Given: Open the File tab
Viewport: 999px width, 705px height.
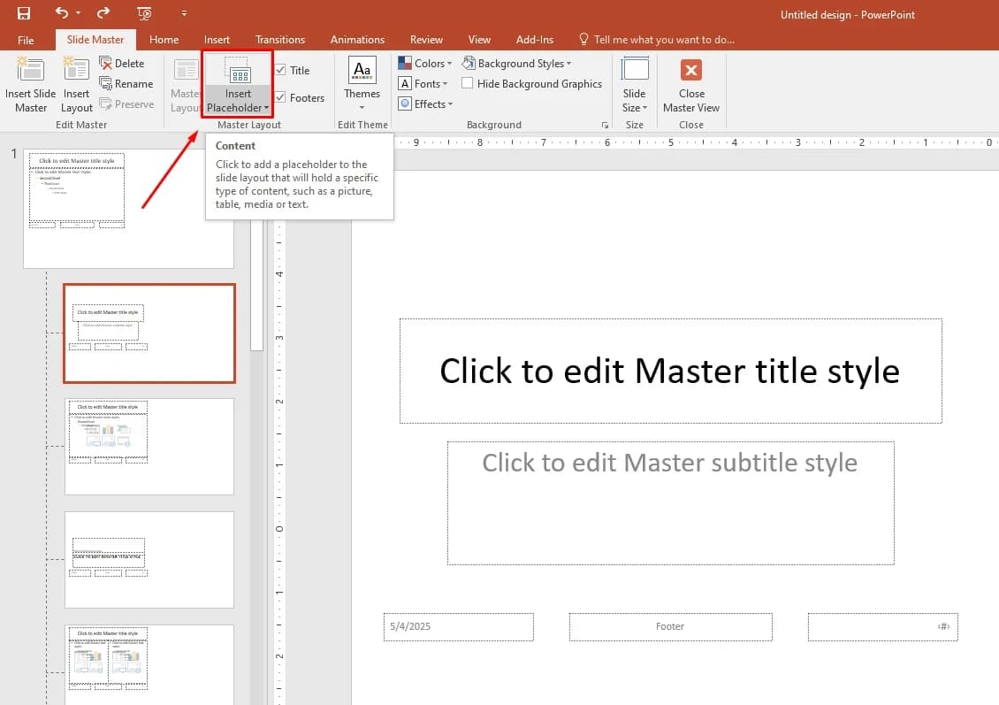Looking at the screenshot, I should tap(26, 40).
